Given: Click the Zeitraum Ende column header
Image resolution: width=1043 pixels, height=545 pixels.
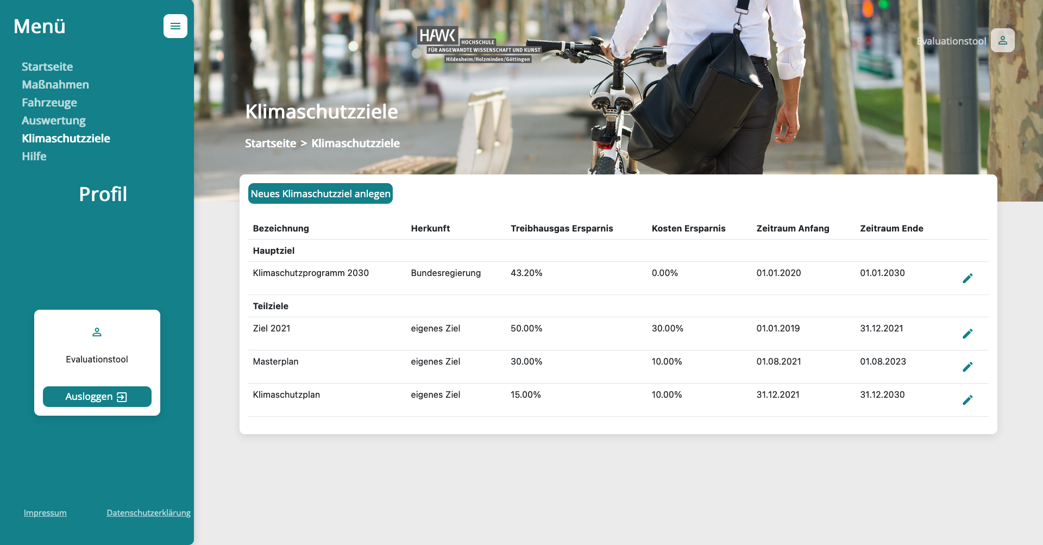Looking at the screenshot, I should pyautogui.click(x=891, y=228).
